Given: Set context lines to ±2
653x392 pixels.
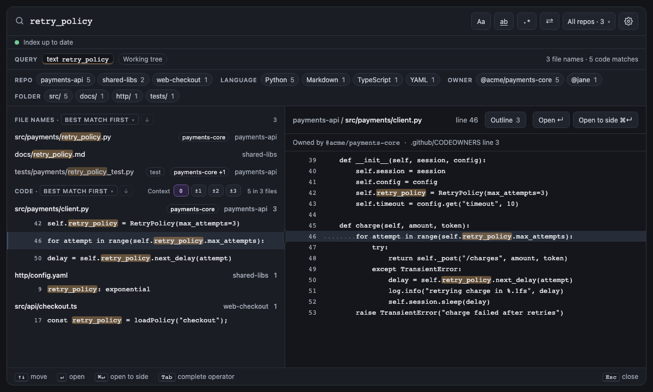Looking at the screenshot, I should click(216, 191).
